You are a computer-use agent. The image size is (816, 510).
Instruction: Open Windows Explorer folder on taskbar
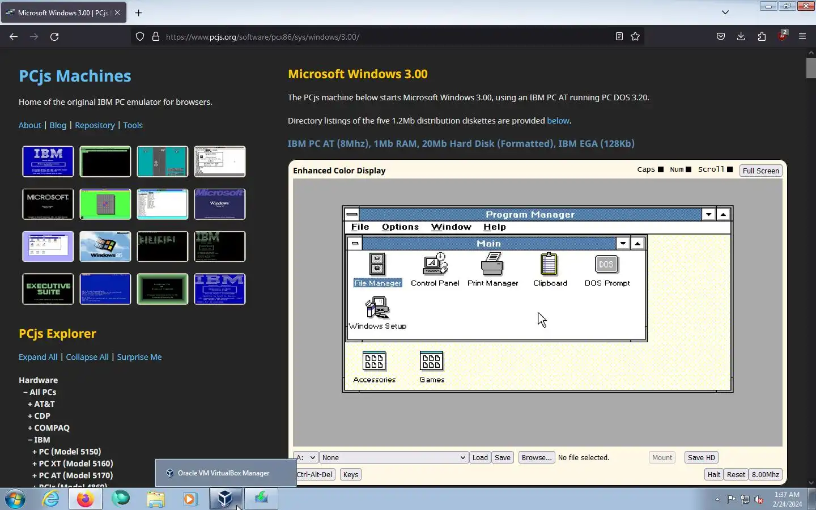tap(155, 499)
